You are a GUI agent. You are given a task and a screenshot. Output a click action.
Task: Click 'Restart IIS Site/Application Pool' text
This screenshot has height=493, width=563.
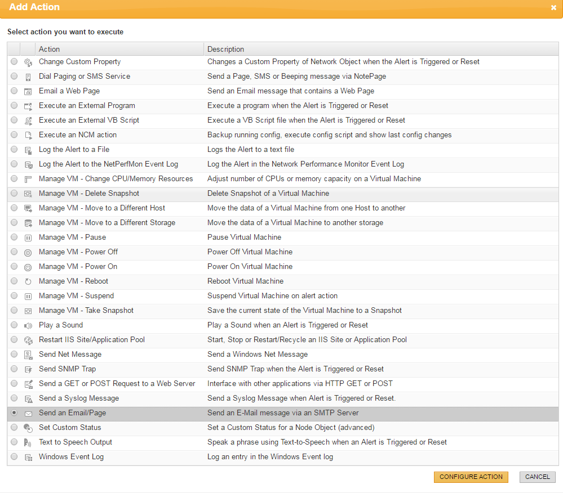[x=91, y=339]
